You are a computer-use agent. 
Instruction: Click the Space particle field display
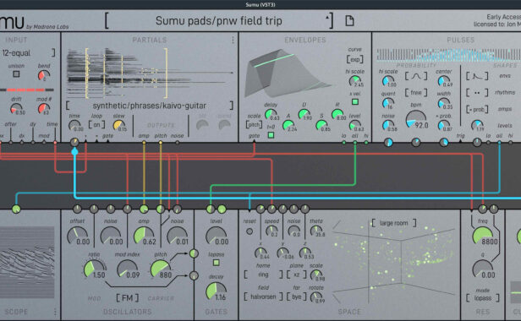(394, 262)
